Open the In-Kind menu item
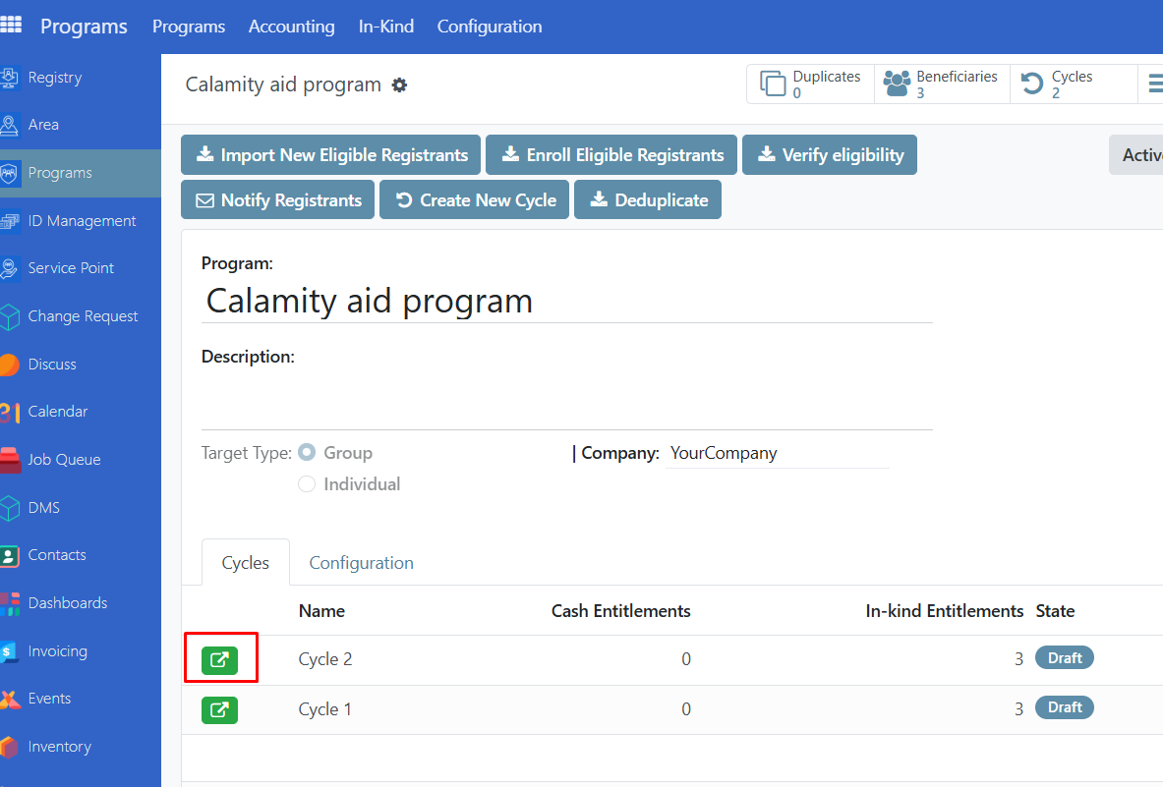Screen dimensions: 1163x787 (x=385, y=27)
